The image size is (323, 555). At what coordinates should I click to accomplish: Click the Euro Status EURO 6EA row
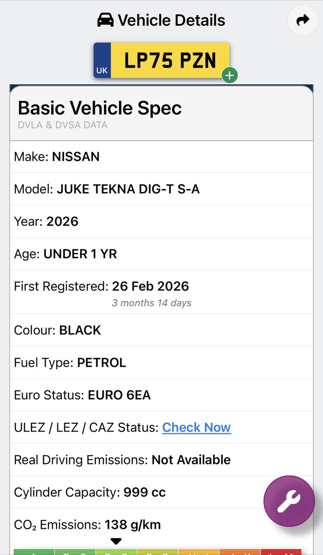coord(161,395)
